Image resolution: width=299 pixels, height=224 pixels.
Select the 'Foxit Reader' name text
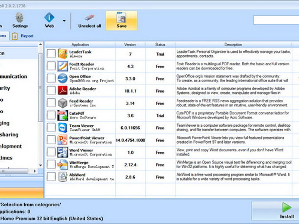tap(81, 64)
